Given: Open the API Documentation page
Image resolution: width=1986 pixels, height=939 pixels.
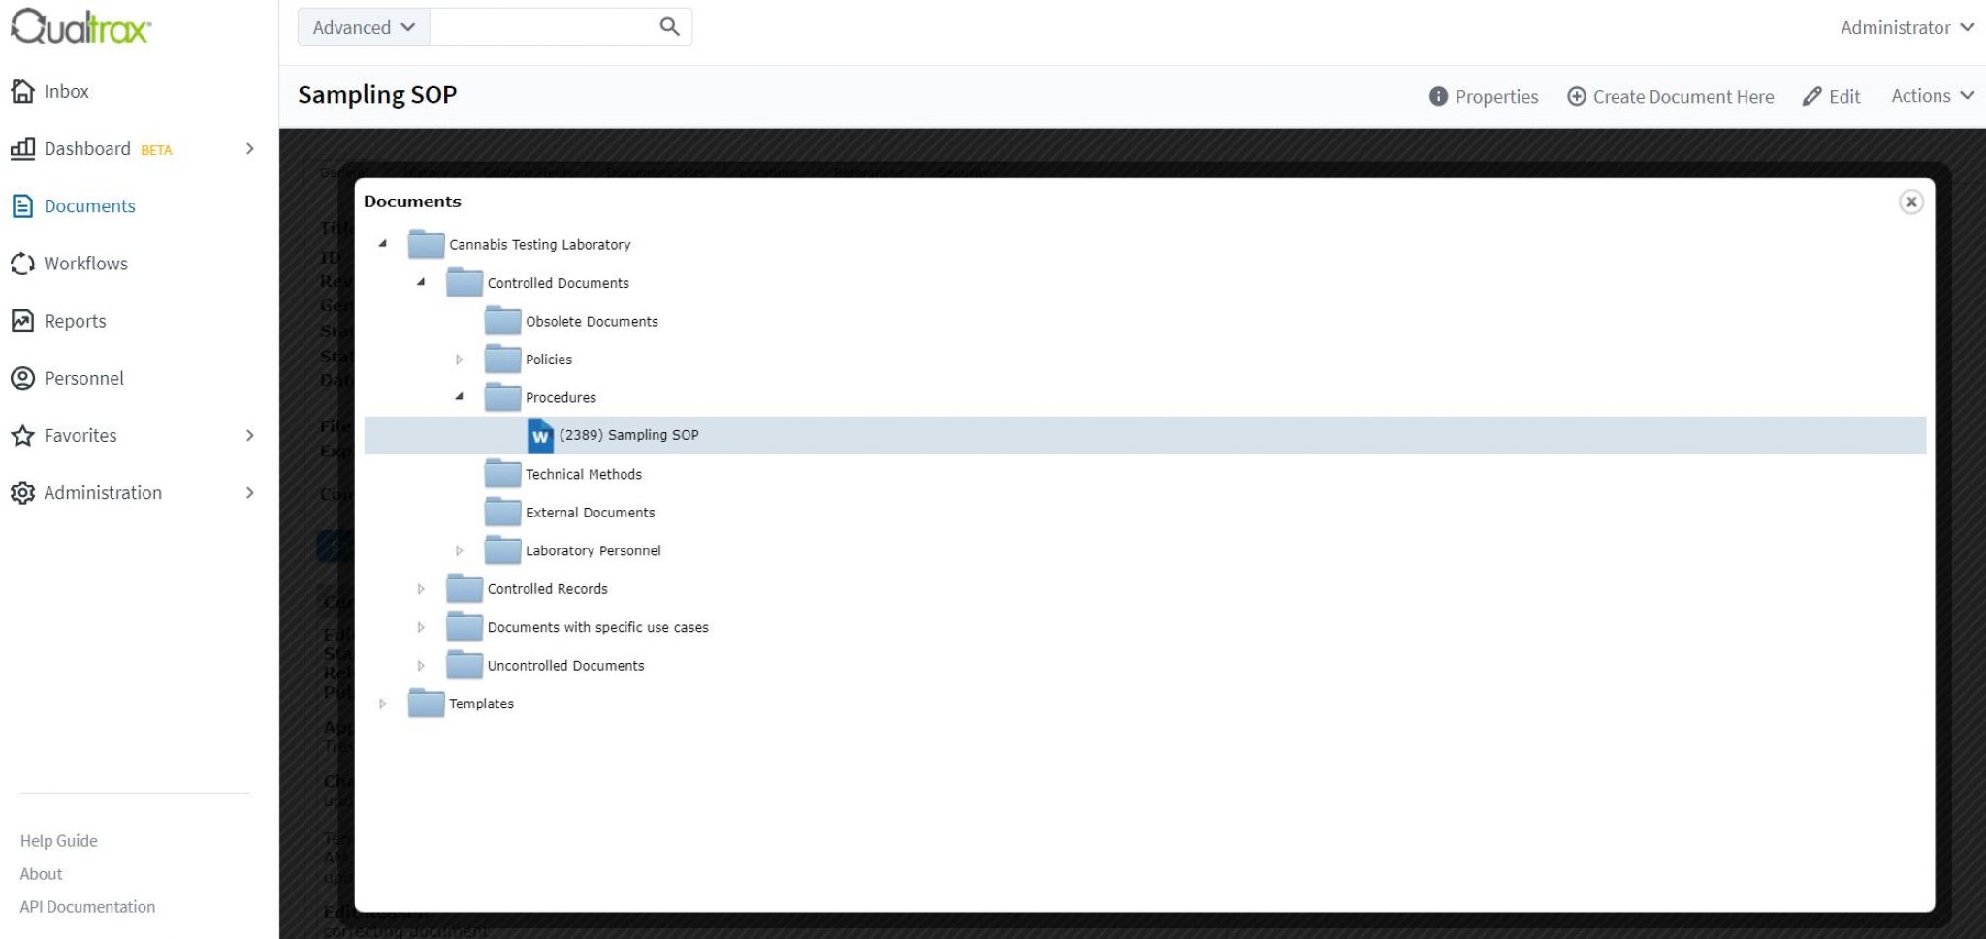Looking at the screenshot, I should click(88, 906).
